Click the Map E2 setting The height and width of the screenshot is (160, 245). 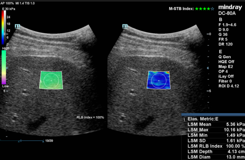(x=226, y=67)
